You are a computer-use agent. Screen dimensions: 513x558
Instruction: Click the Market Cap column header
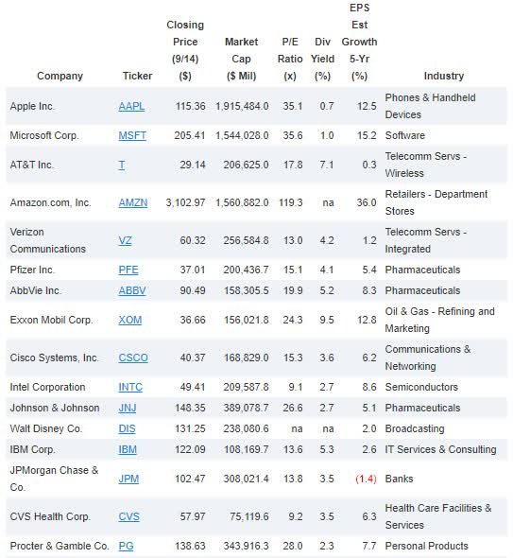coord(242,59)
